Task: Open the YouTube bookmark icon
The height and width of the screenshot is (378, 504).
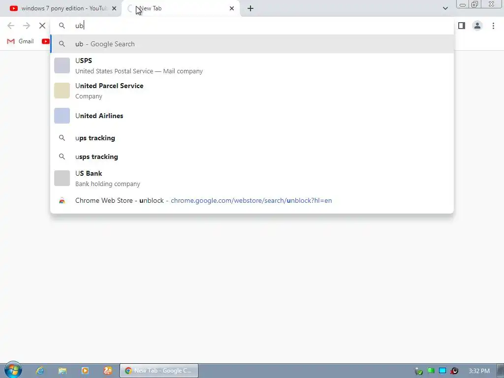Action: tap(46, 41)
